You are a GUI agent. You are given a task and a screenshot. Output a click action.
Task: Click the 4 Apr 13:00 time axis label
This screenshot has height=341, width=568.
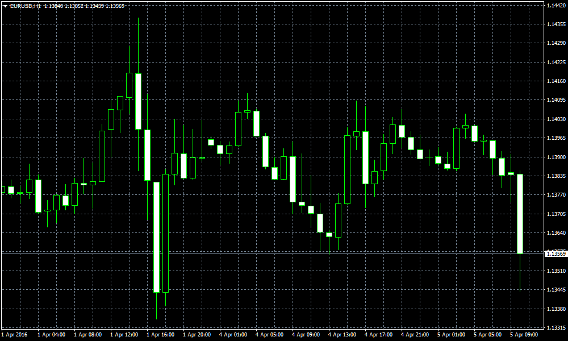coord(342,335)
